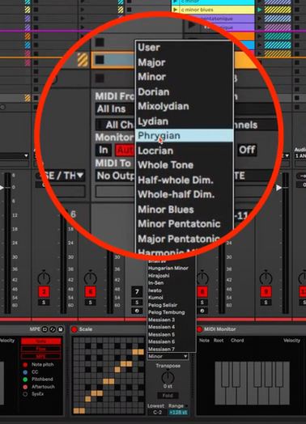The height and width of the screenshot is (424, 306).
Task: Click the pan knob above track 6
Action: [91, 278]
